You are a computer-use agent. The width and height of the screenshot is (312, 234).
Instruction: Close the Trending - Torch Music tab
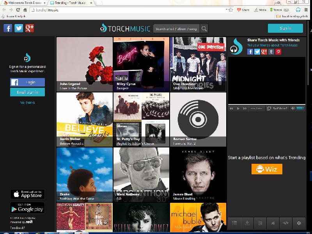pyautogui.click(x=91, y=3)
